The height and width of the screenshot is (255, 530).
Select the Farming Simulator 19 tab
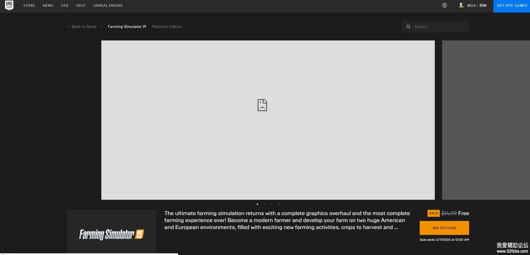pyautogui.click(x=127, y=27)
